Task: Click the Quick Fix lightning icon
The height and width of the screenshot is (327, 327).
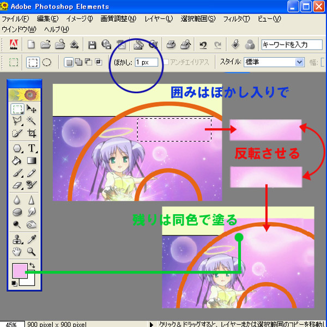Action: tap(235, 45)
